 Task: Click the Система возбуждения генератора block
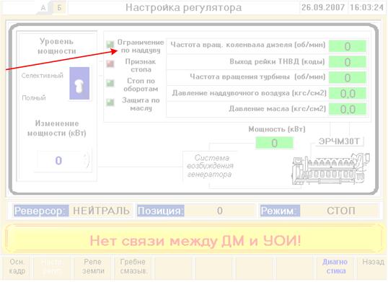point(210,166)
